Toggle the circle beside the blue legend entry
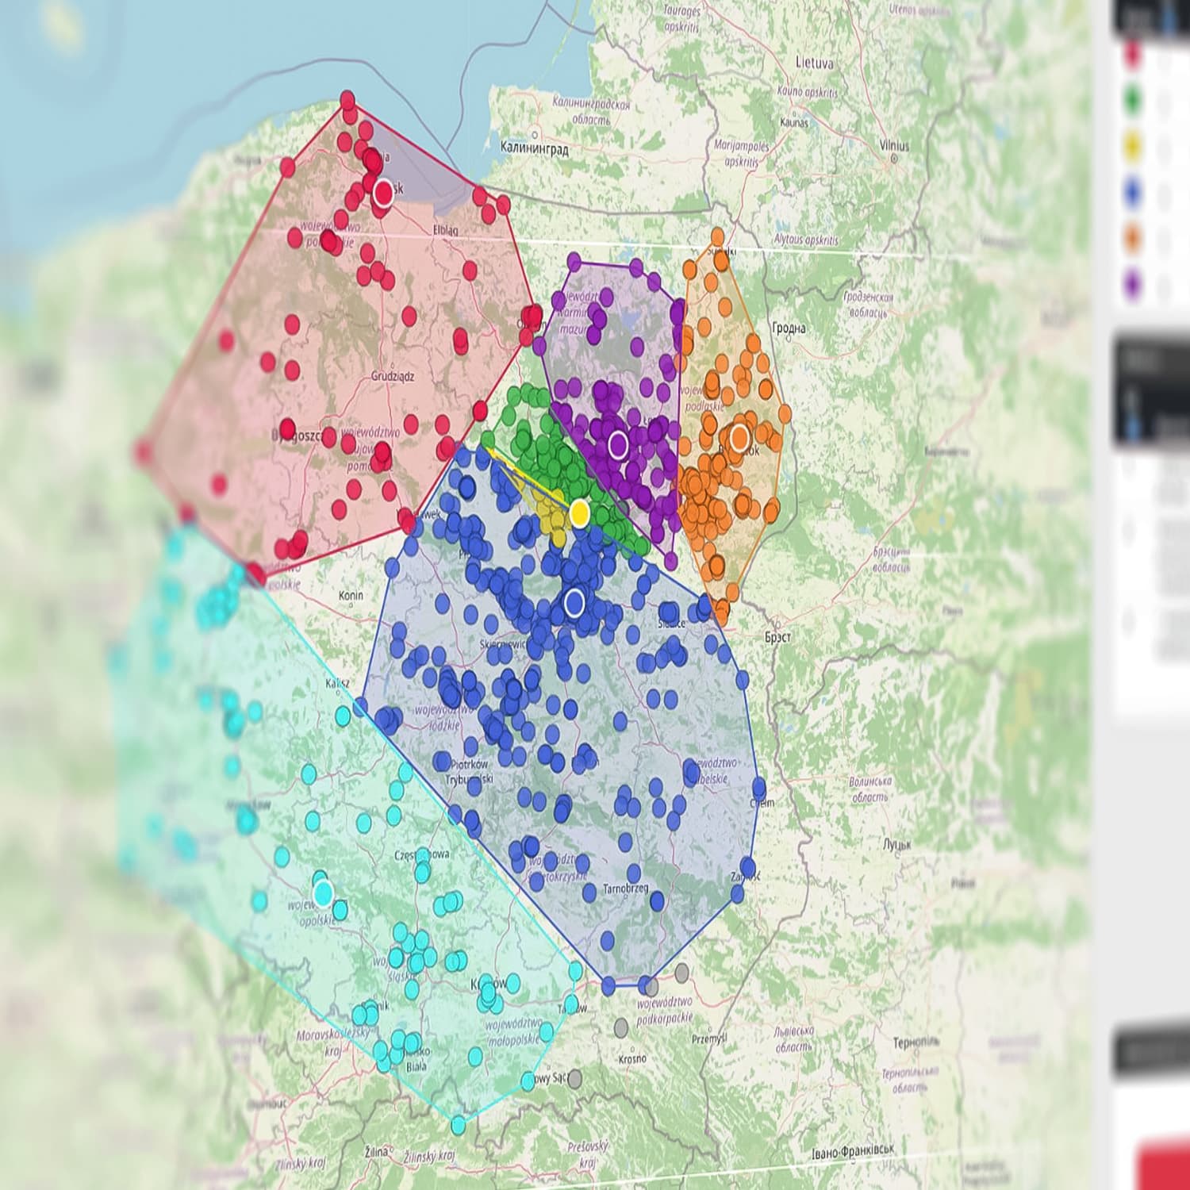Viewport: 1190px width, 1190px height. [1164, 195]
